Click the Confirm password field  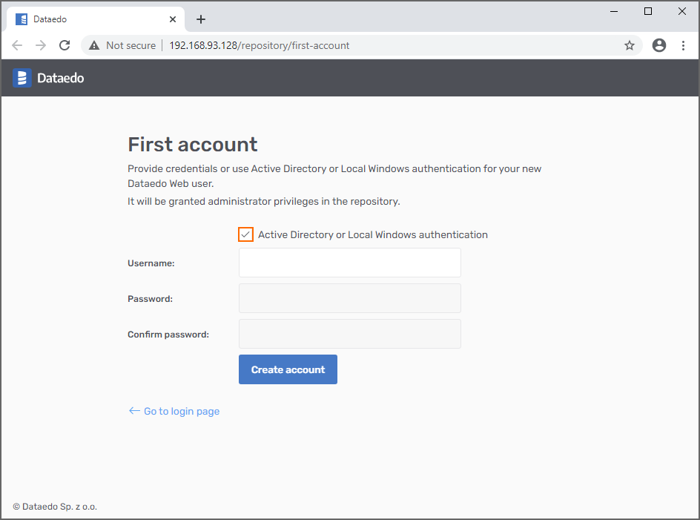point(349,334)
